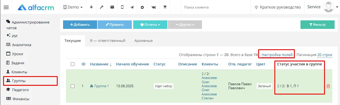340x105 pixels.
Task: Open the wrench settings icon
Action: coord(101,7)
